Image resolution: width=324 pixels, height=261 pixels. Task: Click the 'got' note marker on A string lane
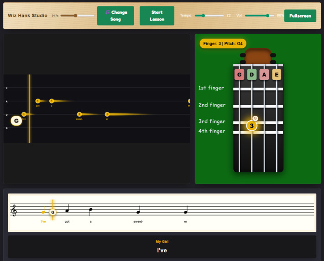(37, 101)
